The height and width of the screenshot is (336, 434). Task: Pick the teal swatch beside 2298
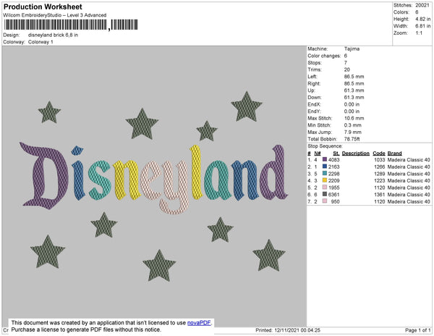(325, 173)
